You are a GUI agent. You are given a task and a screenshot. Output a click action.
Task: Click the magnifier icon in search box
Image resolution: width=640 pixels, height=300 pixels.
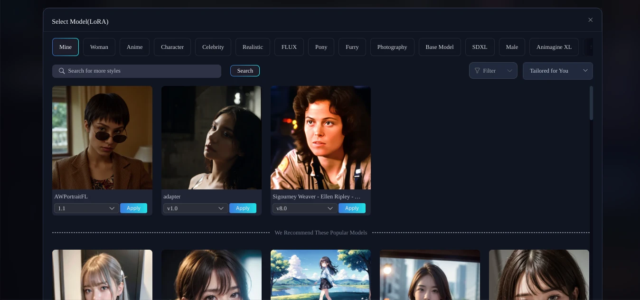(62, 71)
